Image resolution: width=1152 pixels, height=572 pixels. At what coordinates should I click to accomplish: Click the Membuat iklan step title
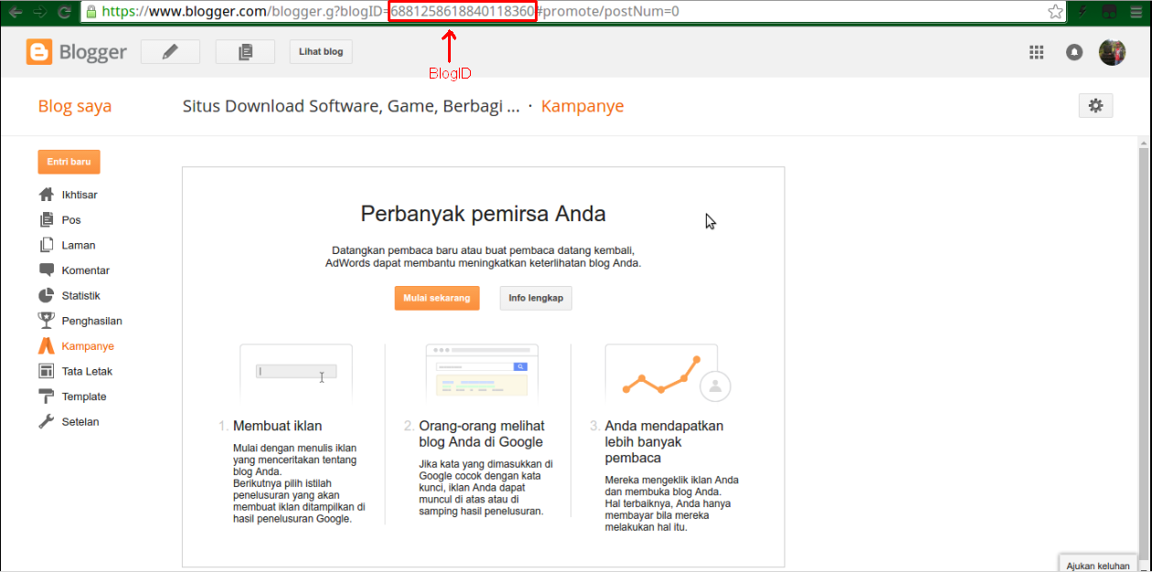278,426
